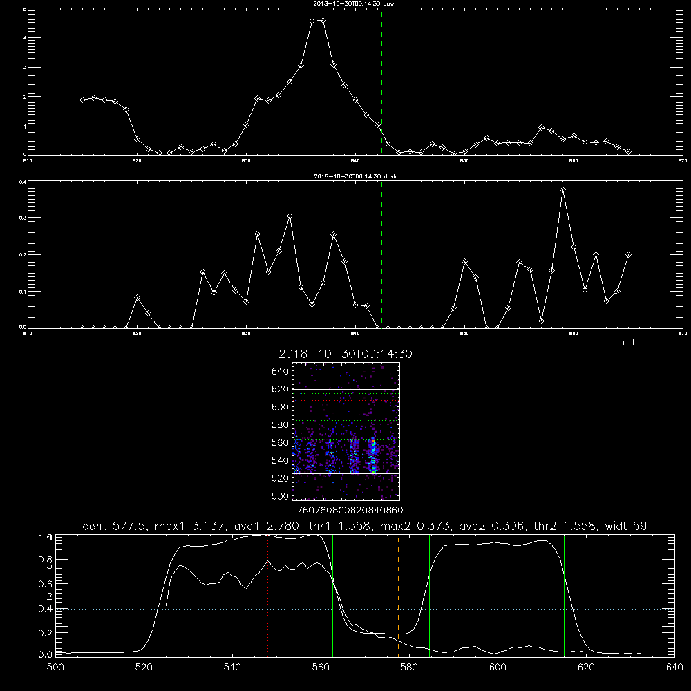Click the '580' y-axis label beside the heatmap

point(280,425)
